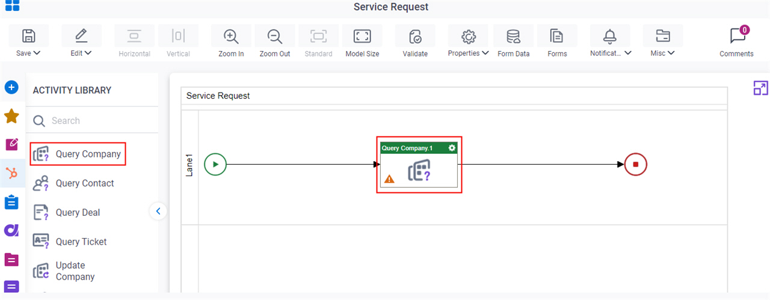770x300 pixels.
Task: Click the Save toolbar icon
Action: (x=28, y=36)
